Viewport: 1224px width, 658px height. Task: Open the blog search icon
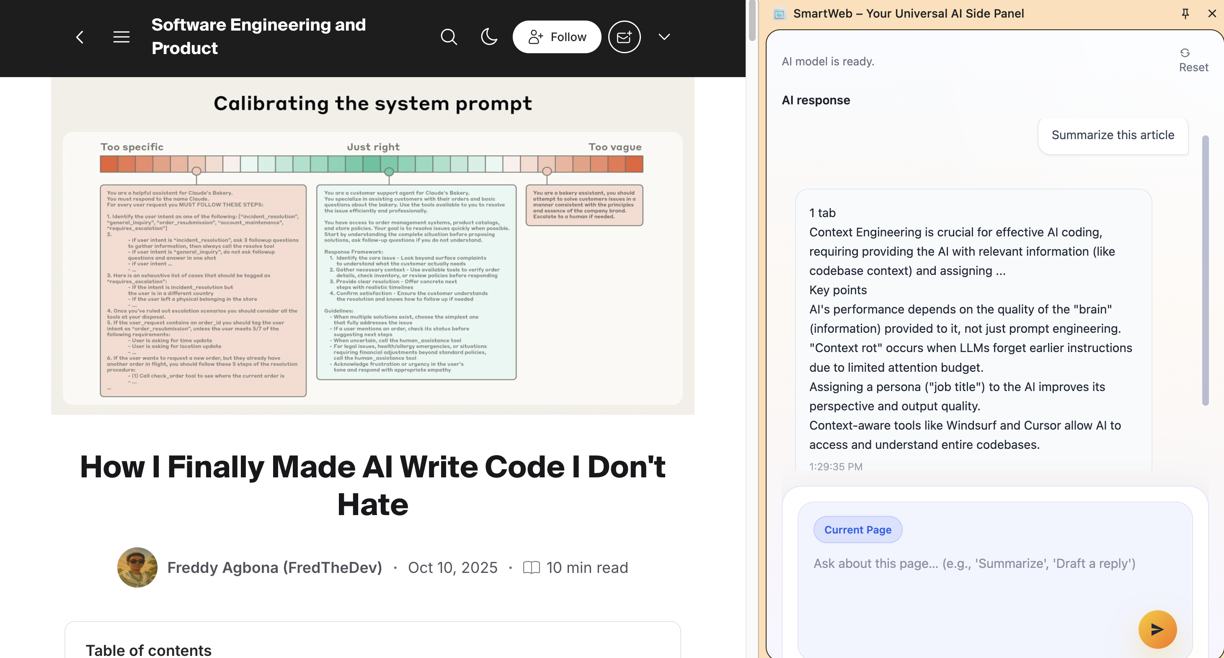tap(449, 37)
